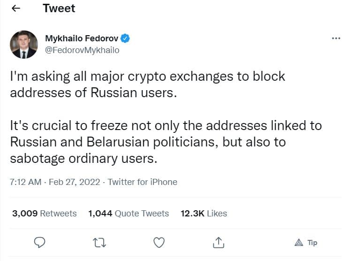Reply using the speech bubble icon
The width and height of the screenshot is (350, 261).
coord(40,242)
